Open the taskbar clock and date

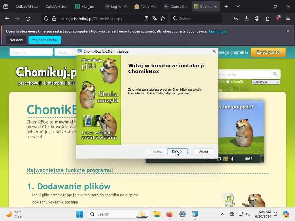(x=263, y=214)
